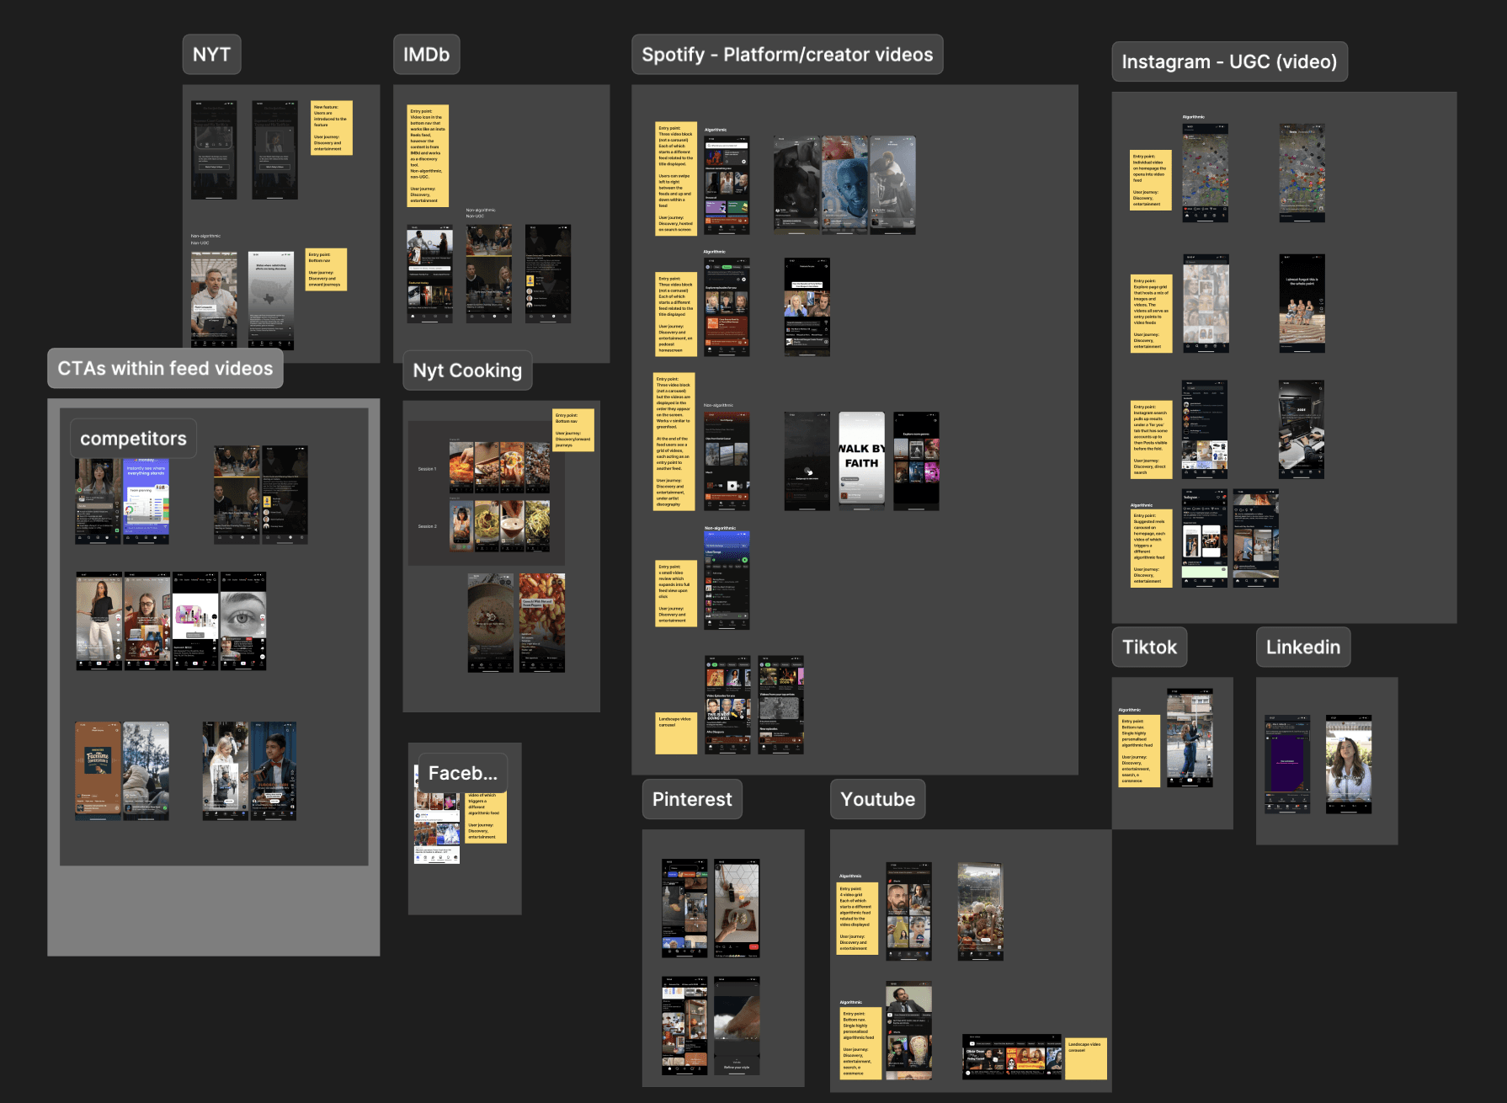
Task: Click the Texas map screenshot in NYT
Action: click(x=271, y=300)
